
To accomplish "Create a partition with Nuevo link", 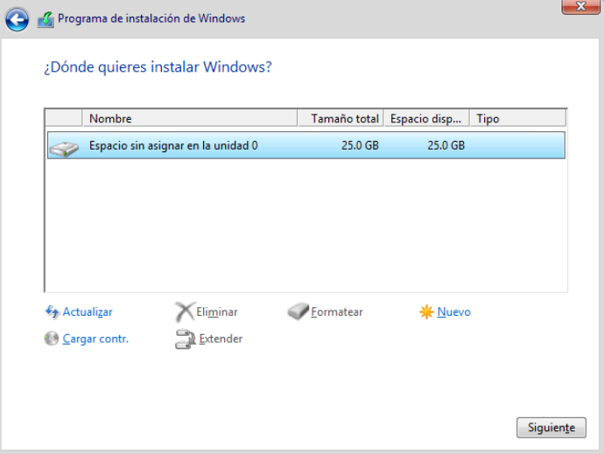I will pyautogui.click(x=453, y=312).
